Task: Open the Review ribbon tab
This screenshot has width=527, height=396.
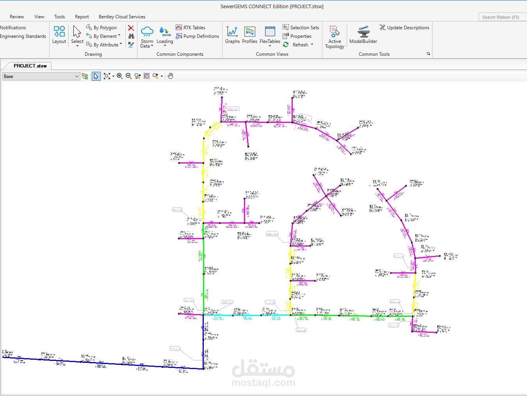Action: (17, 17)
